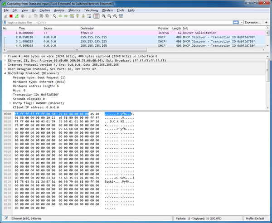Click the Expression… button

click(253, 22)
